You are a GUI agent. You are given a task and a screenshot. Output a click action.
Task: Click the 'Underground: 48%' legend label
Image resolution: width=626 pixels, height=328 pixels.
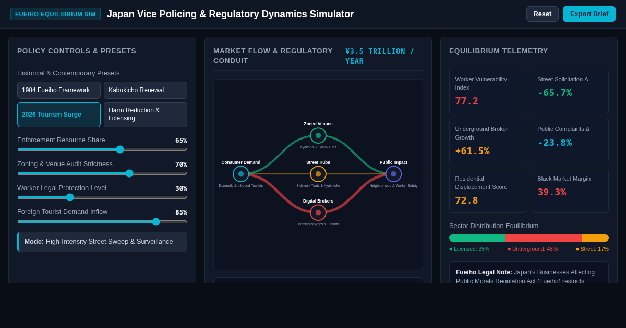533,249
